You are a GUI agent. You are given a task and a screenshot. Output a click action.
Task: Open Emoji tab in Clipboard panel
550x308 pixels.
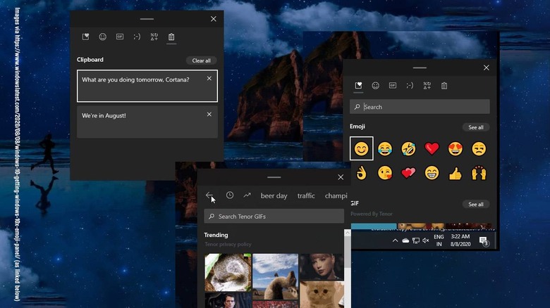(x=102, y=37)
